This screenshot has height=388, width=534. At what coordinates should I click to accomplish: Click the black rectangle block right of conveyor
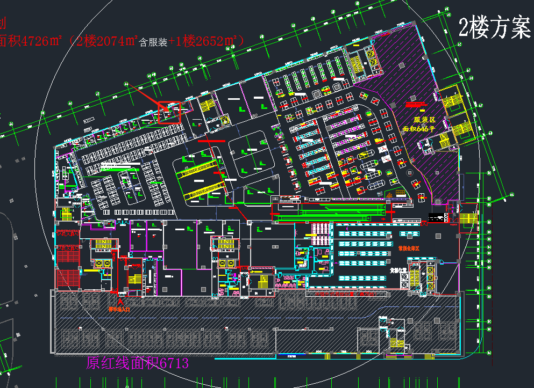point(438,217)
